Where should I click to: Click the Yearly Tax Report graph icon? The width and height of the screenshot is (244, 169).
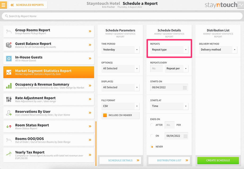tap(9, 154)
